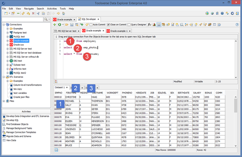Expand the Files node
The height and width of the screenshot is (157, 242).
[x=4, y=101]
